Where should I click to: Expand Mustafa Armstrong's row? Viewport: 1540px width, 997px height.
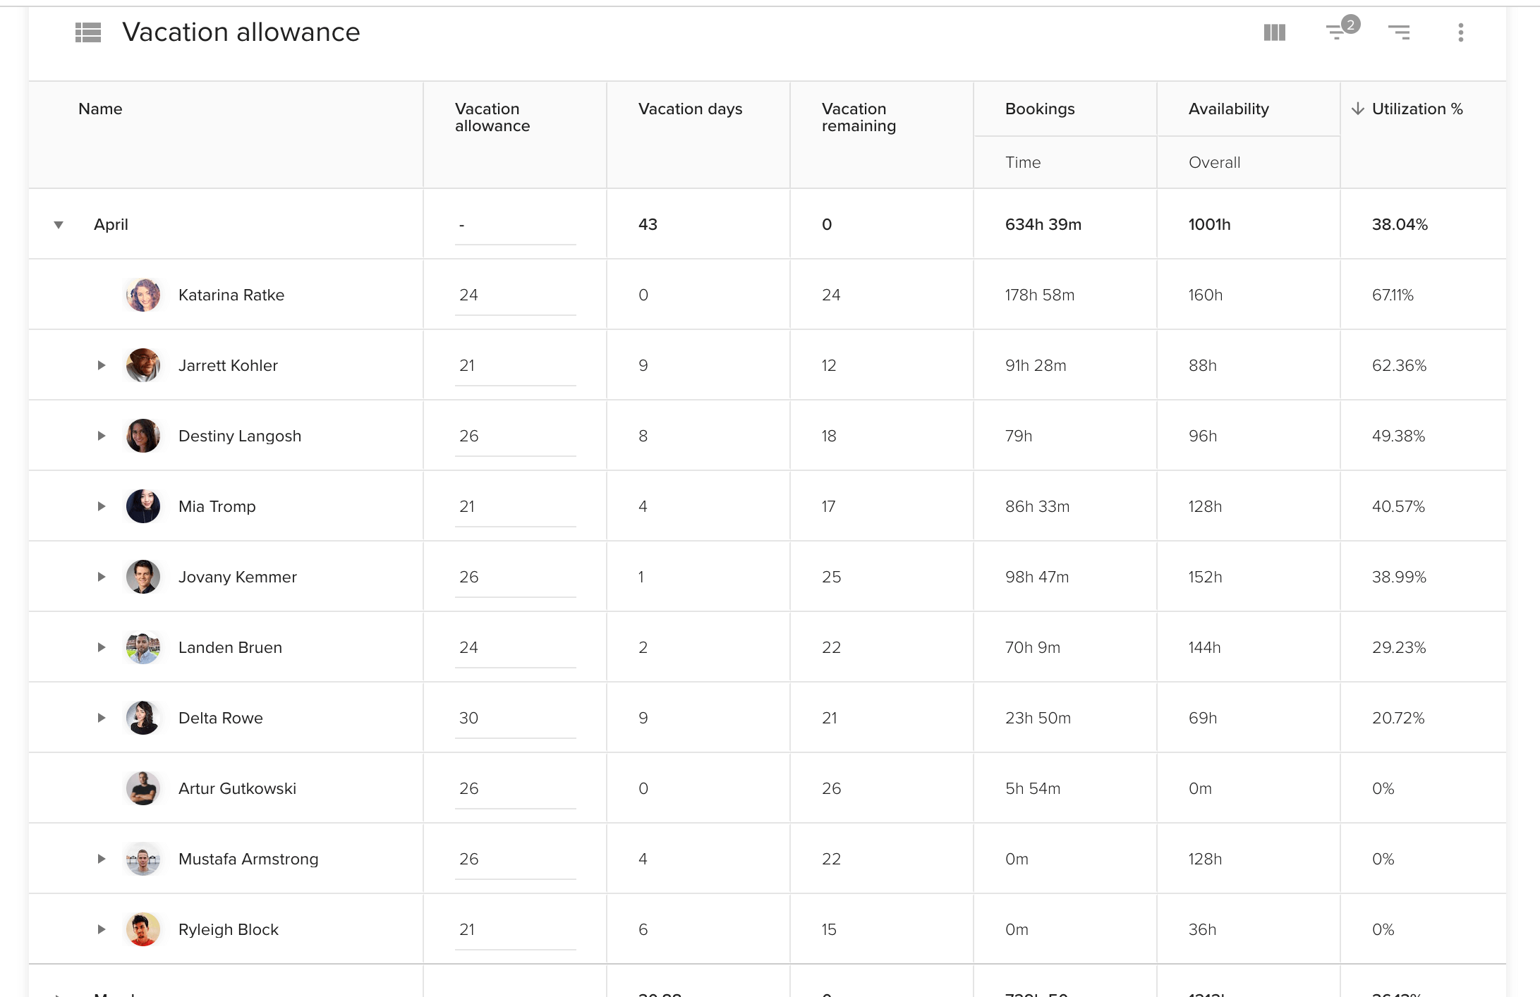point(102,859)
